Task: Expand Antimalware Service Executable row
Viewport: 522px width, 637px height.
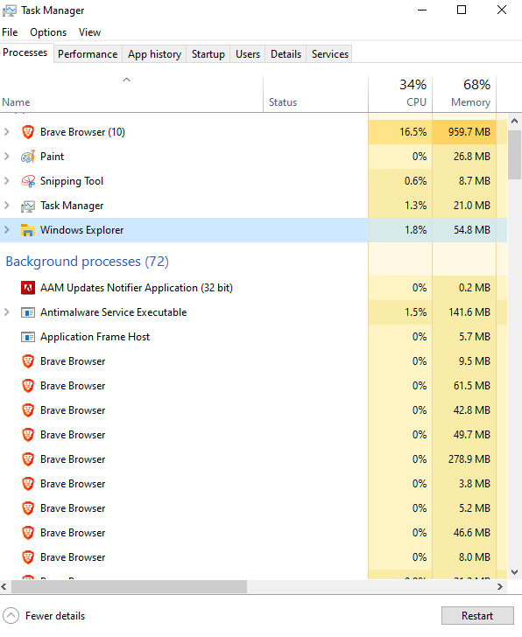Action: 6,312
